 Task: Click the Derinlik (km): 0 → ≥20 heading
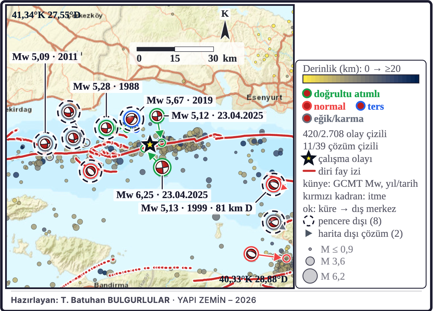pyautogui.click(x=352, y=68)
